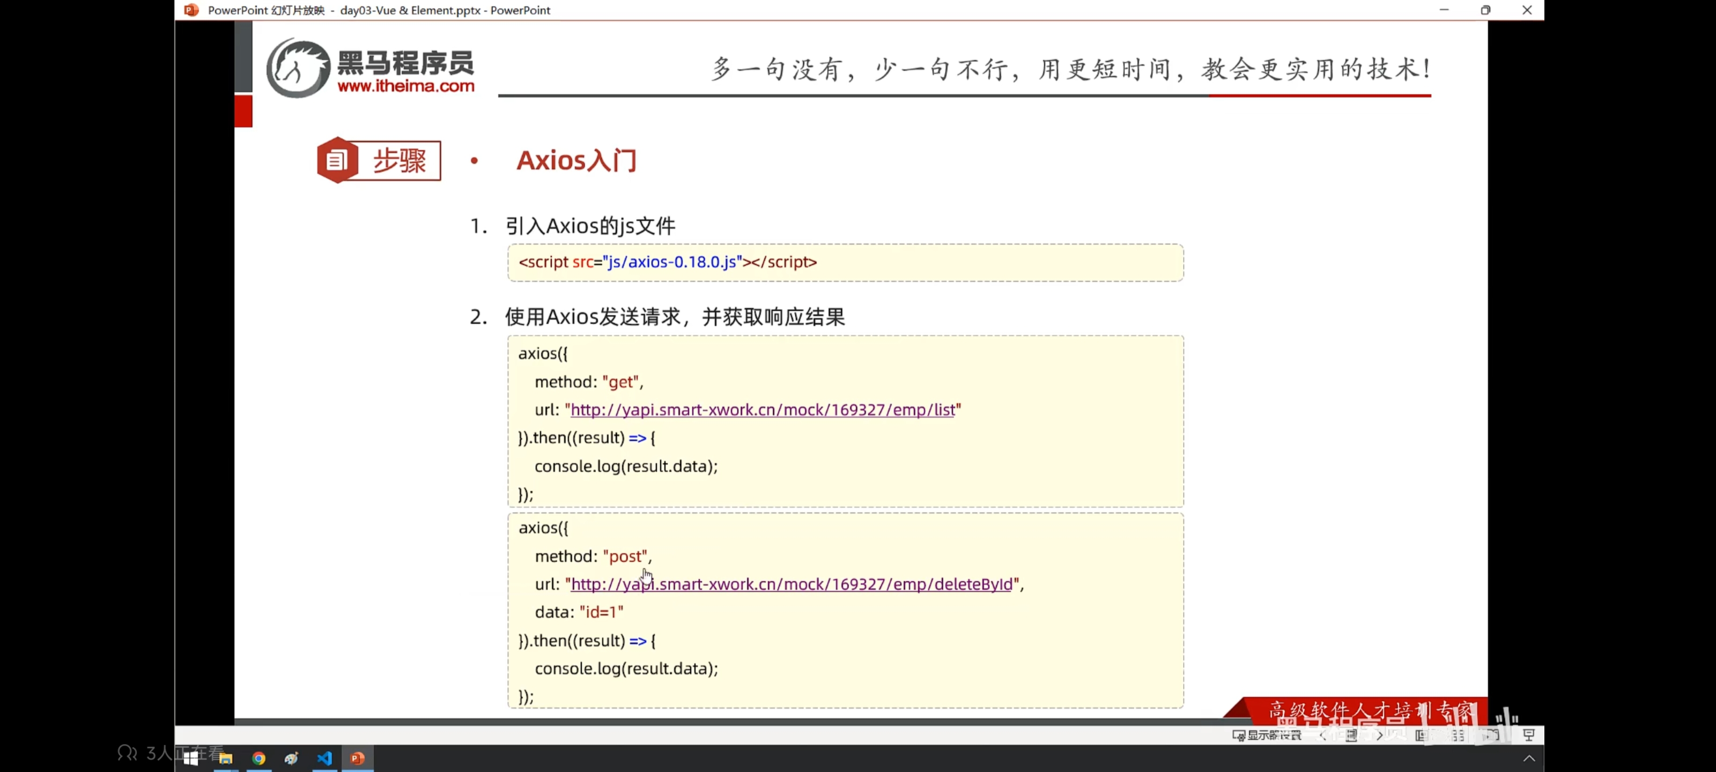Open File Explorer from the taskbar
The height and width of the screenshot is (772, 1716).
coord(226,758)
